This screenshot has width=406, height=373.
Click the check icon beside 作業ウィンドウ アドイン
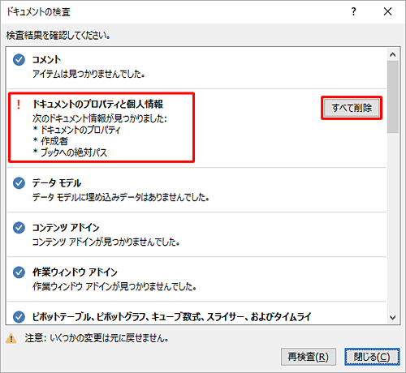coord(19,272)
